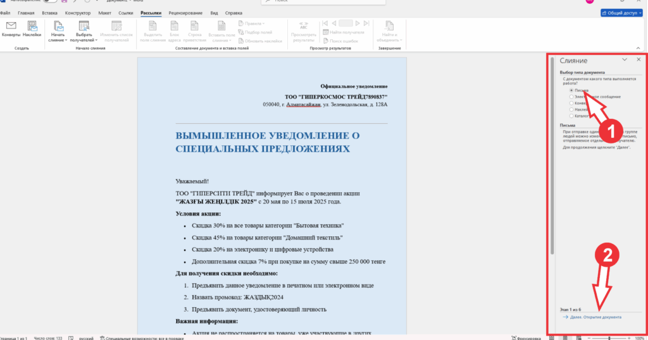The width and height of the screenshot is (648, 340).
Task: Click the Слияние pane vertical scrollbar
Action: point(552,157)
